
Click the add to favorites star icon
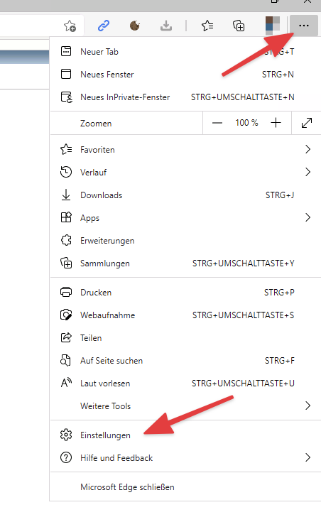(70, 26)
